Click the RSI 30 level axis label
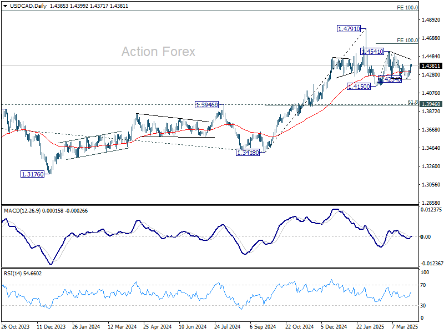 coord(423,306)
